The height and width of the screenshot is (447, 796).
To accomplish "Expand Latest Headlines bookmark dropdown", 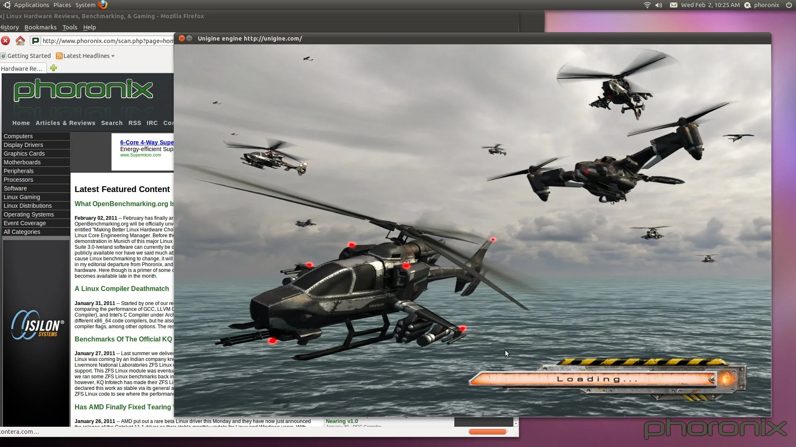I will click(113, 56).
